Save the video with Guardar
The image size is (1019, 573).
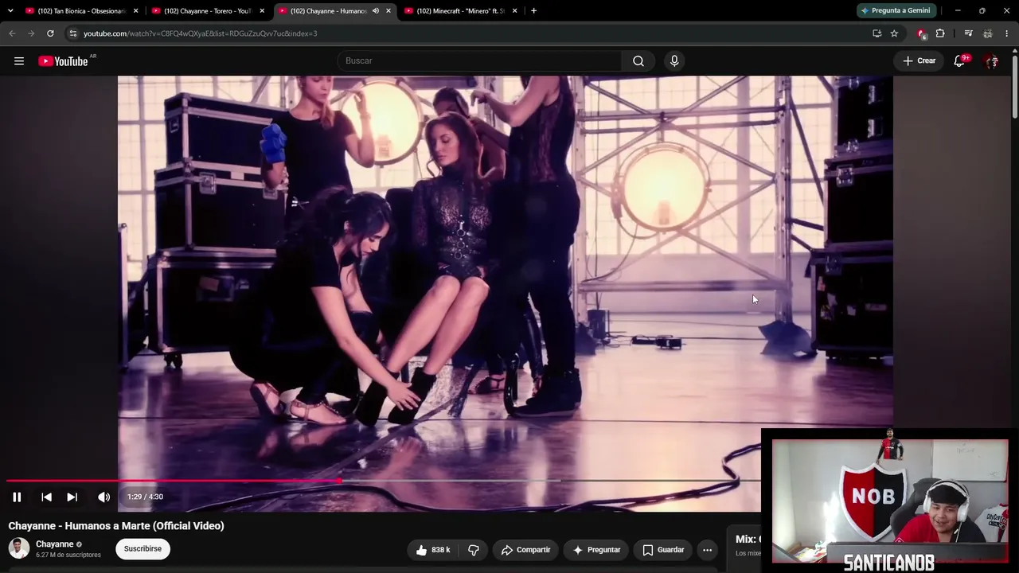pyautogui.click(x=663, y=550)
